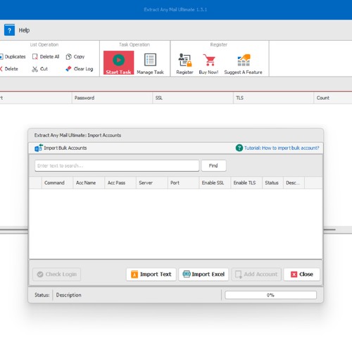Click the Clear Log eraser icon
The width and height of the screenshot is (352, 352).
(68, 69)
